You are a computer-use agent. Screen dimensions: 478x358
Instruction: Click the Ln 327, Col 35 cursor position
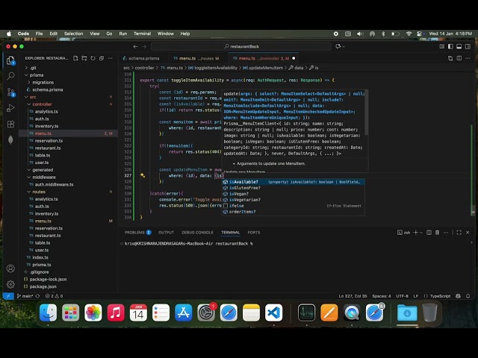click(x=353, y=296)
